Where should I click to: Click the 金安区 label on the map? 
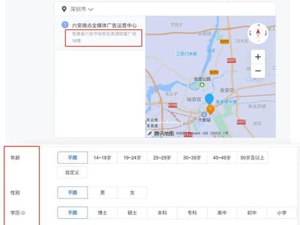[x=227, y=90]
